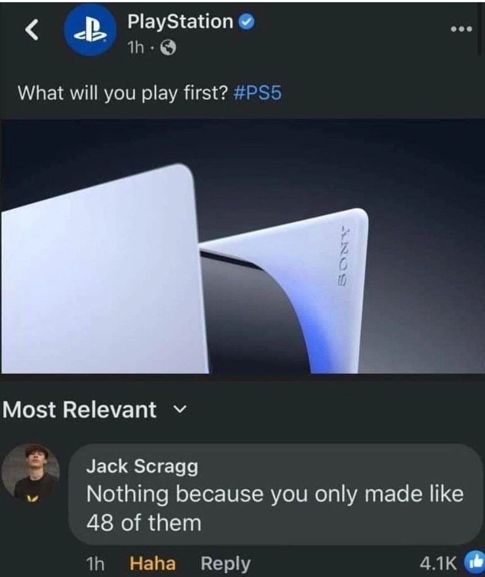Open the PS5 console image

(242, 246)
